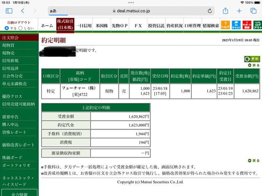The image size is (262, 196).
Task: Select 現物買 in the sidebar
Action: [8, 45]
